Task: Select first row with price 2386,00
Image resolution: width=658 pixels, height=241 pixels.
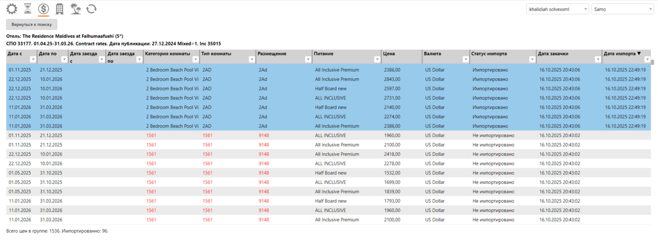Action: (x=329, y=70)
